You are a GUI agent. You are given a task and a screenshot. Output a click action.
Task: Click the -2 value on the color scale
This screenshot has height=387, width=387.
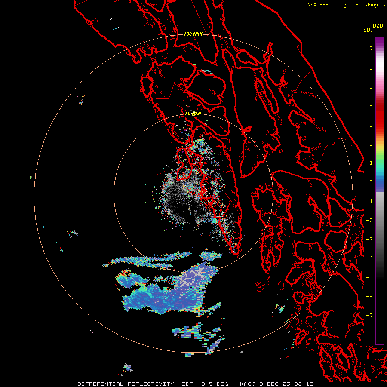tap(369, 220)
